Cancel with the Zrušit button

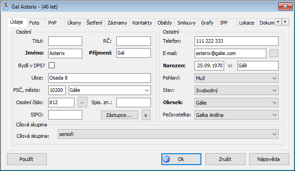(x=225, y=159)
